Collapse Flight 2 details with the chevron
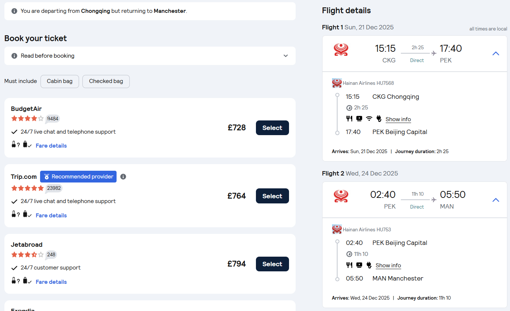Viewport: 510px width, 311px height. click(x=496, y=200)
